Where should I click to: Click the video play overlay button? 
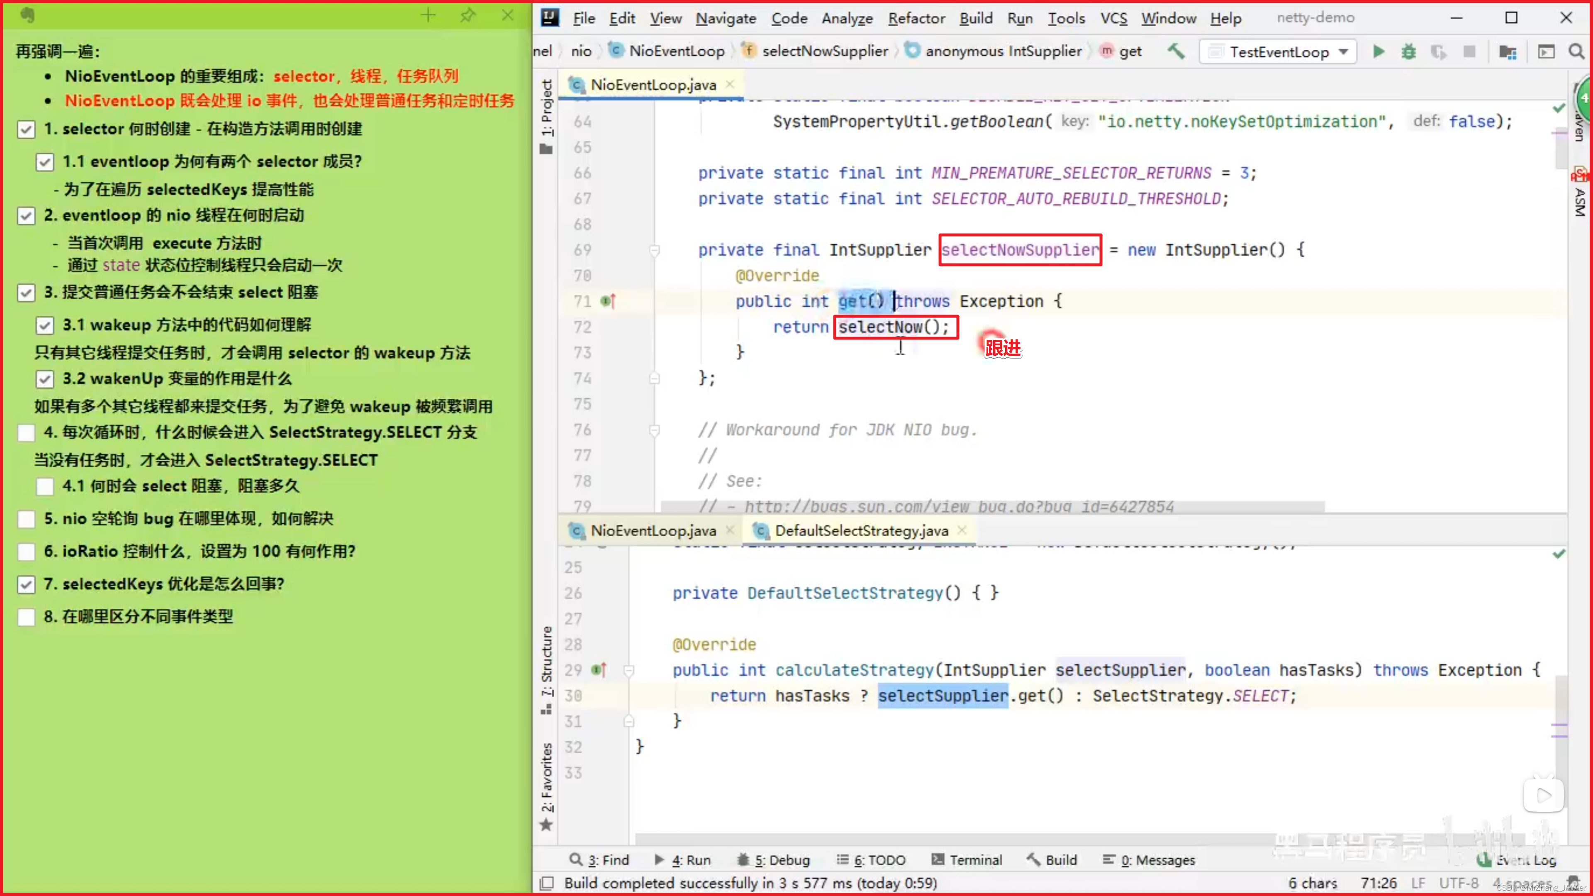[x=1544, y=795]
